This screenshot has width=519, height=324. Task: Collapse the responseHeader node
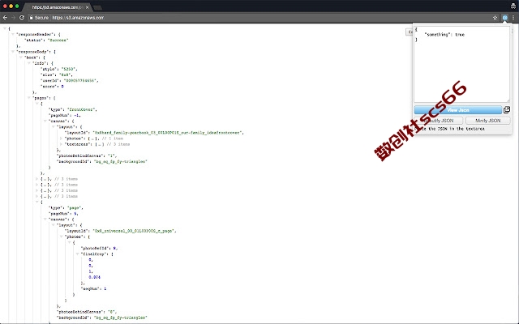[13, 34]
